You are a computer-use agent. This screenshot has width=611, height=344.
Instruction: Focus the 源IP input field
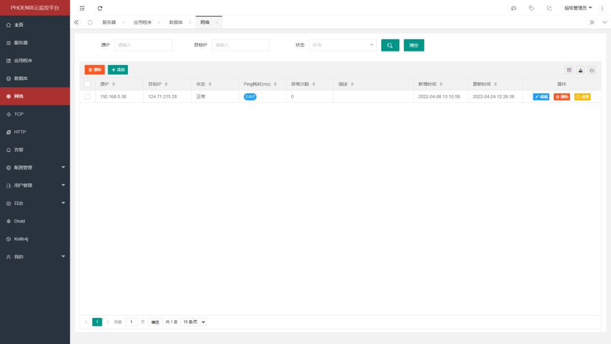tap(143, 45)
